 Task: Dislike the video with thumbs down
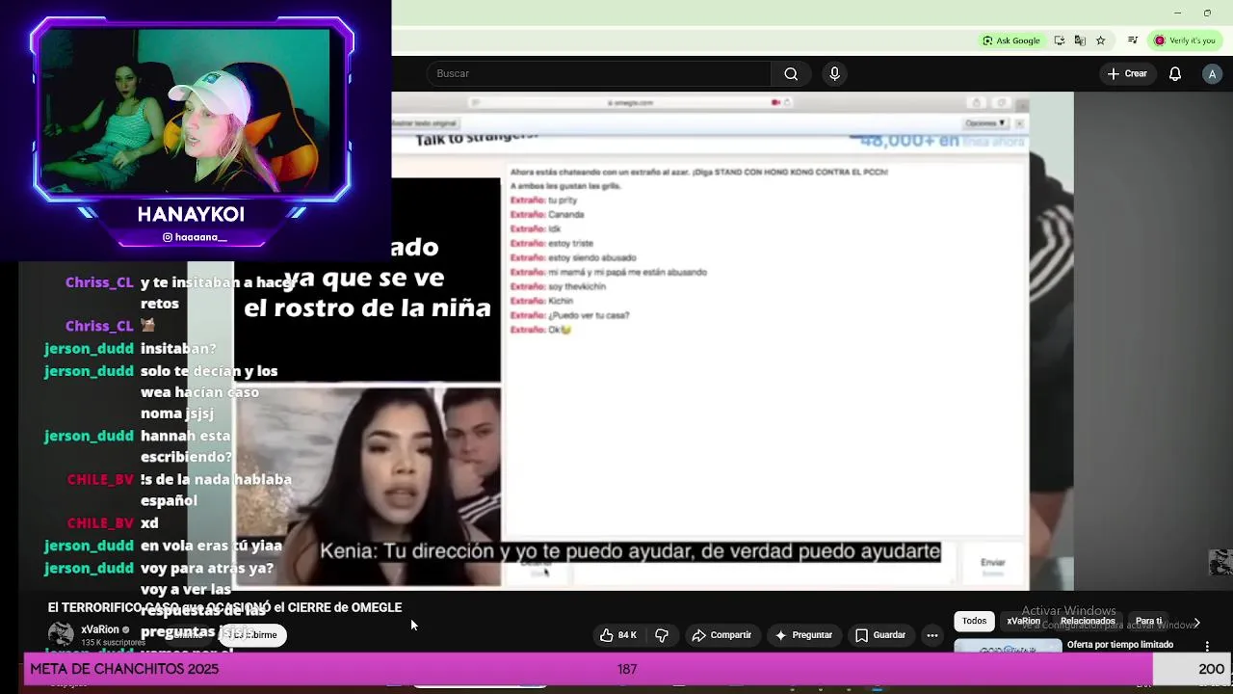coord(662,635)
